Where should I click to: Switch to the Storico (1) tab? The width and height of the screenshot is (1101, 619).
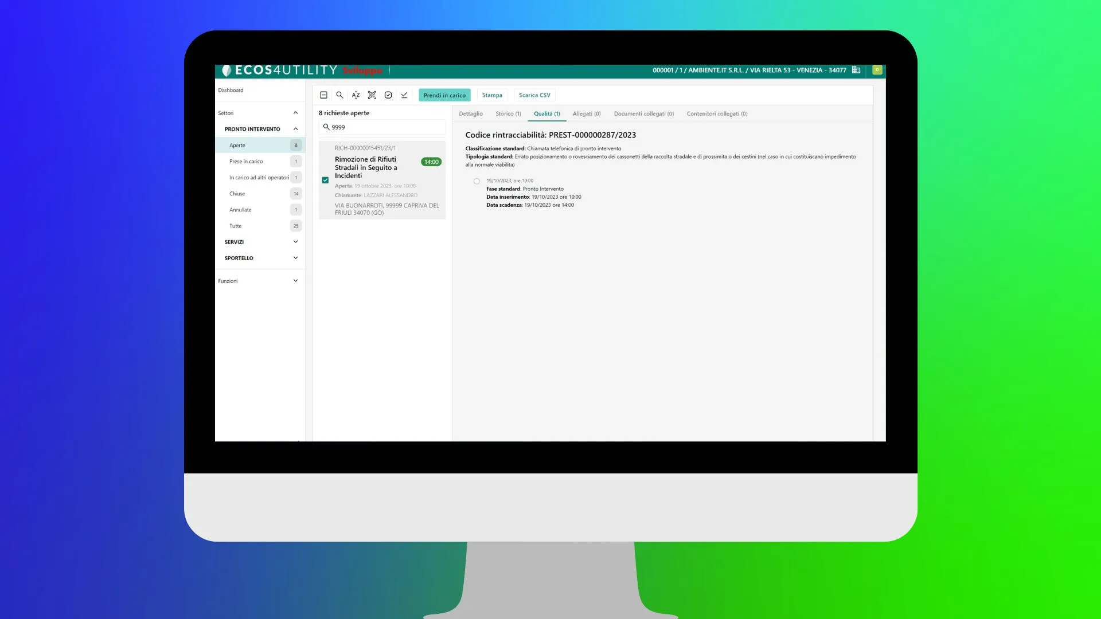508,113
